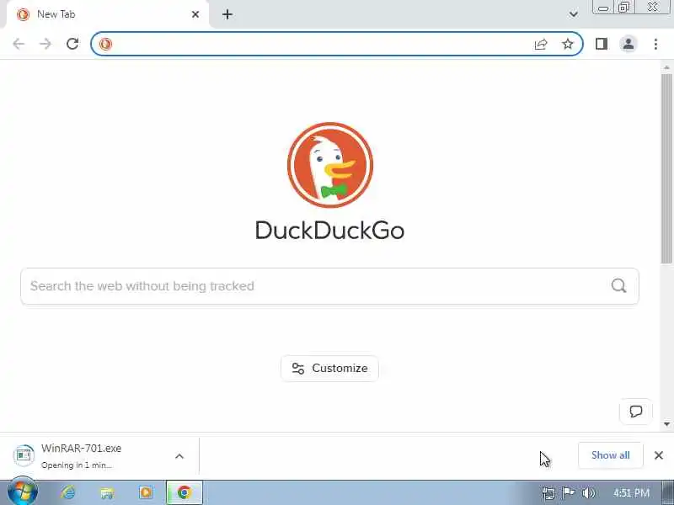Expand the tab search chevron
674x505 pixels.
tap(574, 14)
